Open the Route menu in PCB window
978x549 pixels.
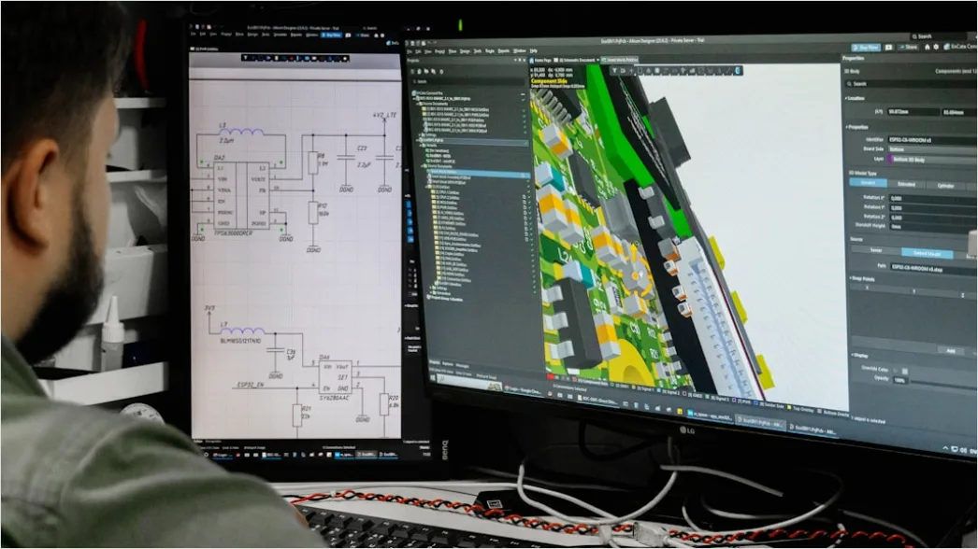[490, 51]
